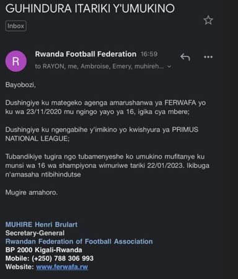This screenshot has width=238, height=279.
Task: Open Rwandan Federation of Football Association link
Action: coord(79,241)
